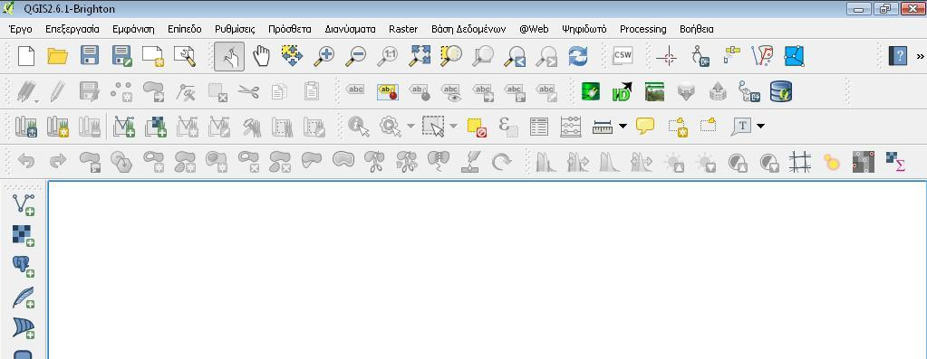
Task: Open the Πρόσθετα menu
Action: click(290, 29)
